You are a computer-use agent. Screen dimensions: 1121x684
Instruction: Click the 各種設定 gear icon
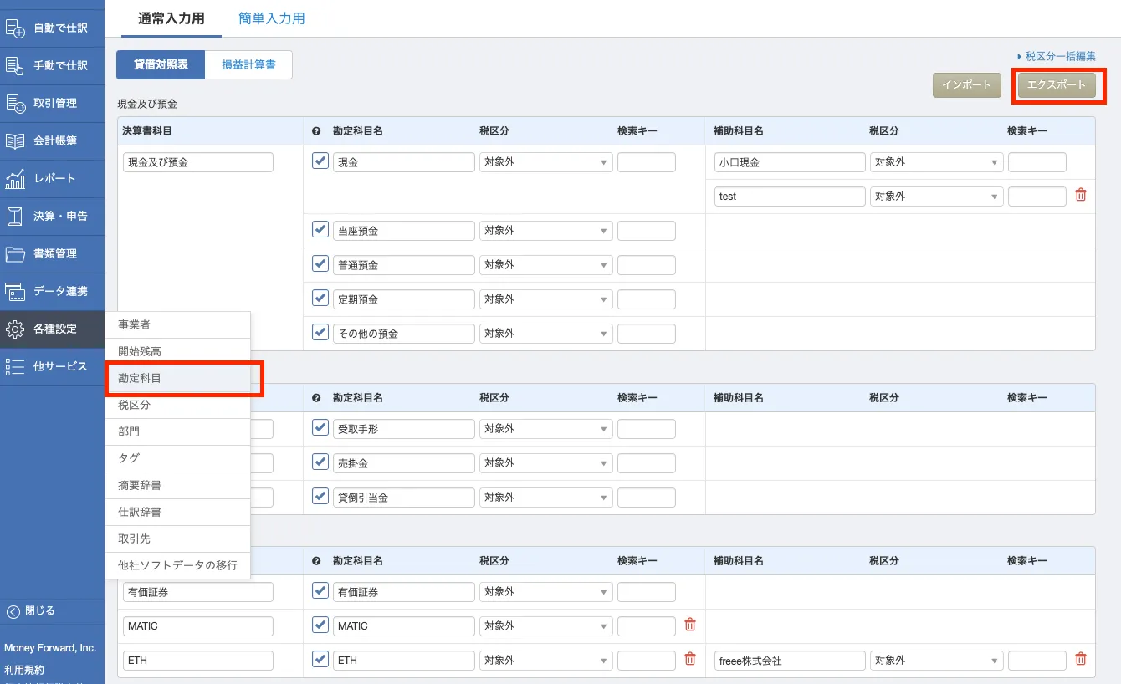(16, 329)
